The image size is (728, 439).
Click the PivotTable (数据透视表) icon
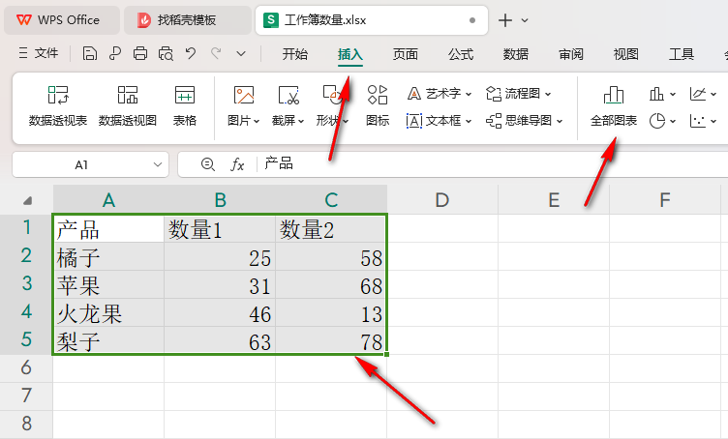click(x=58, y=96)
